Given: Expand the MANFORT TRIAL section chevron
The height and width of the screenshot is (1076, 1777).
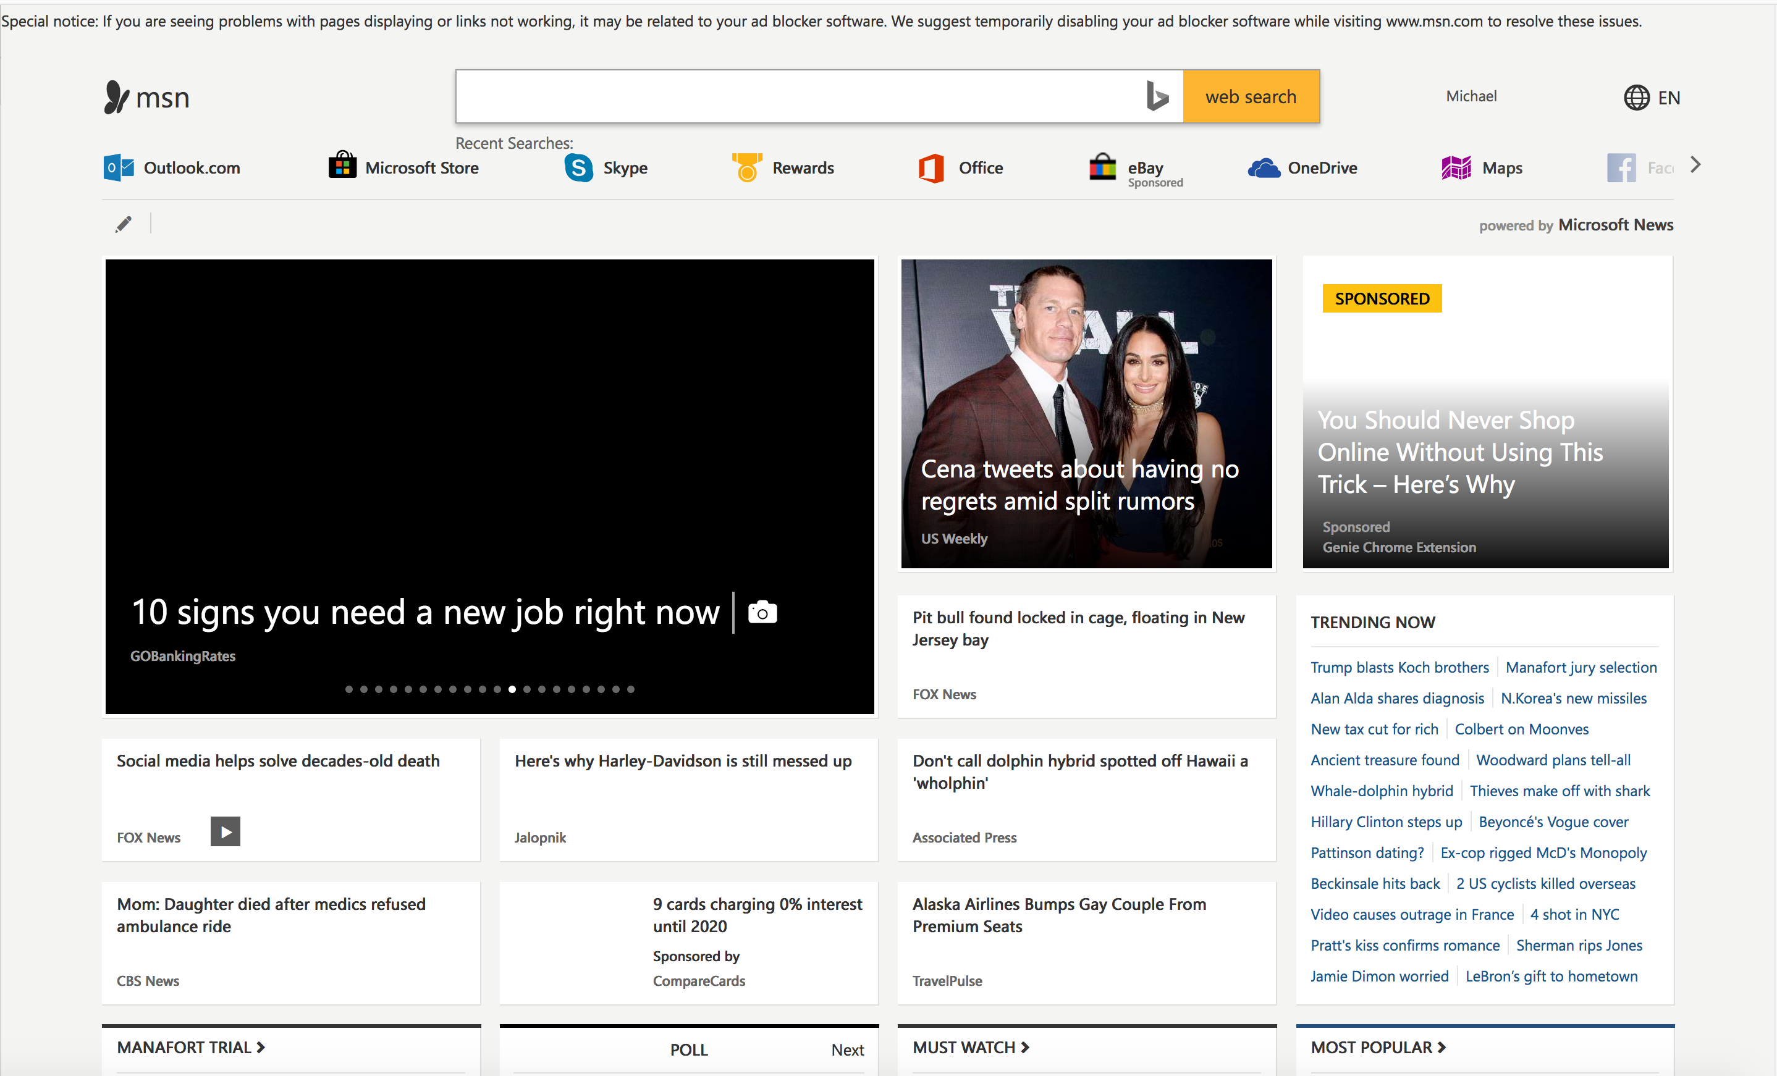Looking at the screenshot, I should (x=261, y=1047).
